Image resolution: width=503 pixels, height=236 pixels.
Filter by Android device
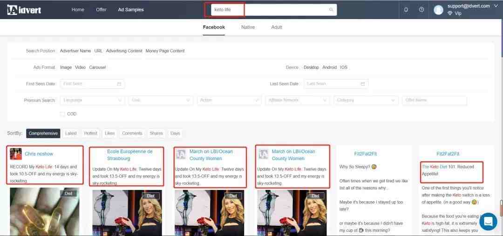coord(329,67)
